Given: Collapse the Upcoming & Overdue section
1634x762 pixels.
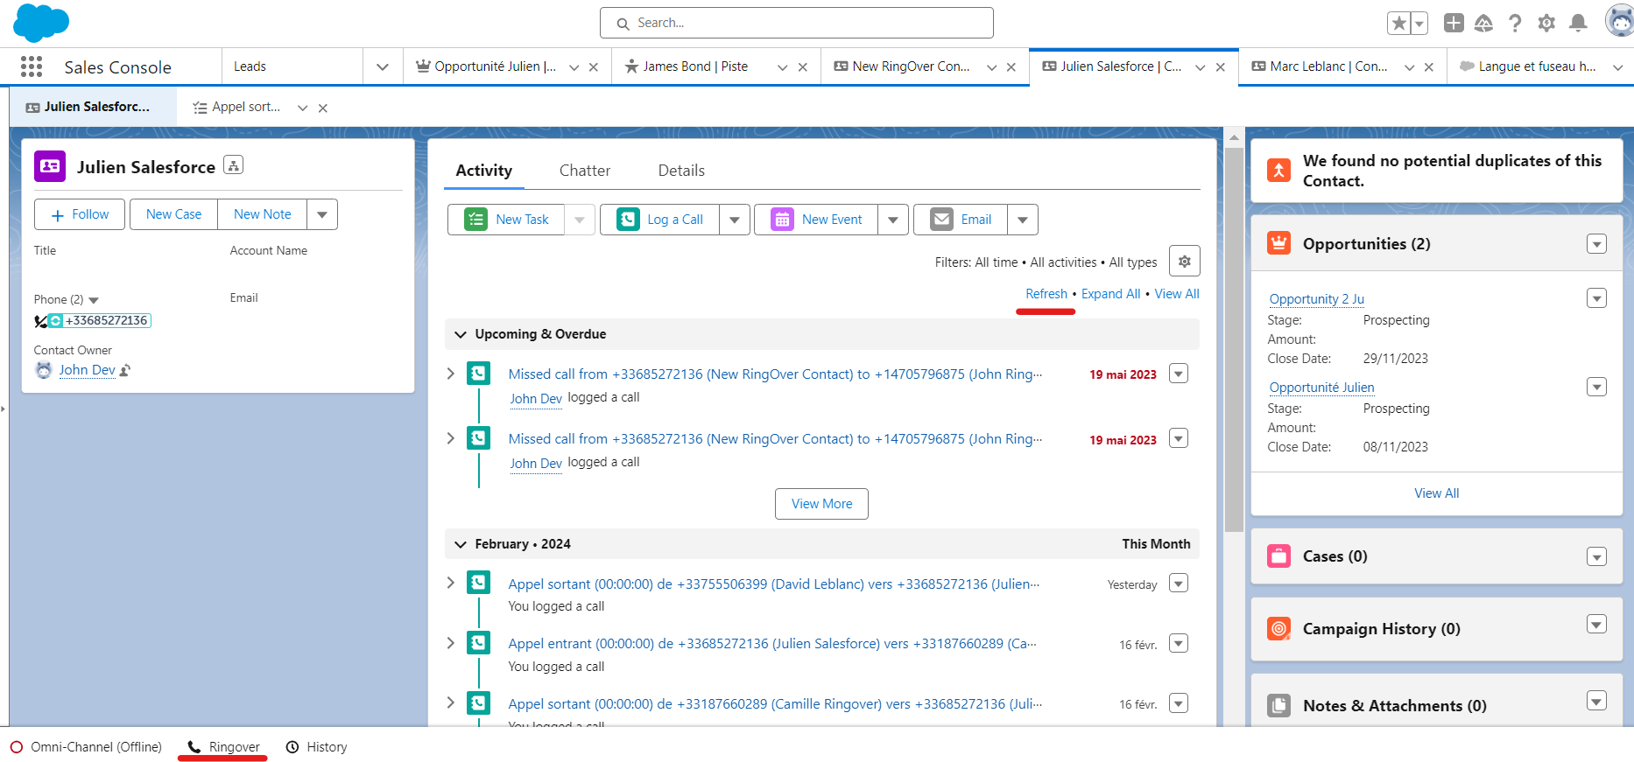Looking at the screenshot, I should click(x=461, y=334).
